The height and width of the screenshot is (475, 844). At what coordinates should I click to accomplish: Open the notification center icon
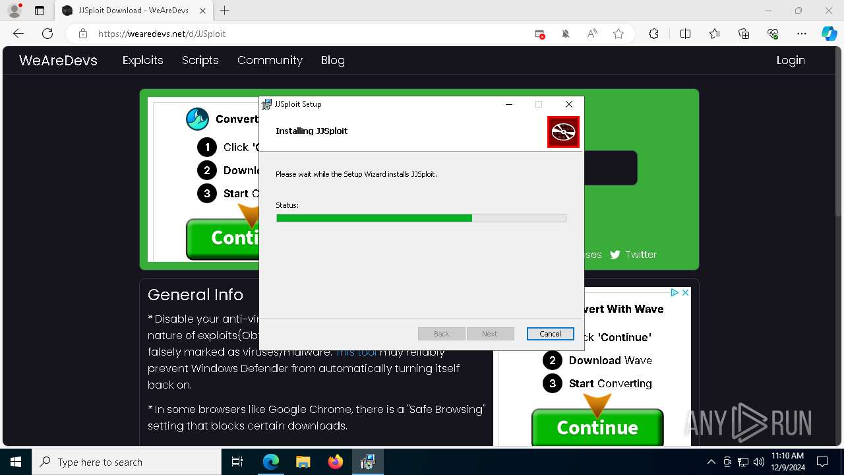[x=822, y=462]
